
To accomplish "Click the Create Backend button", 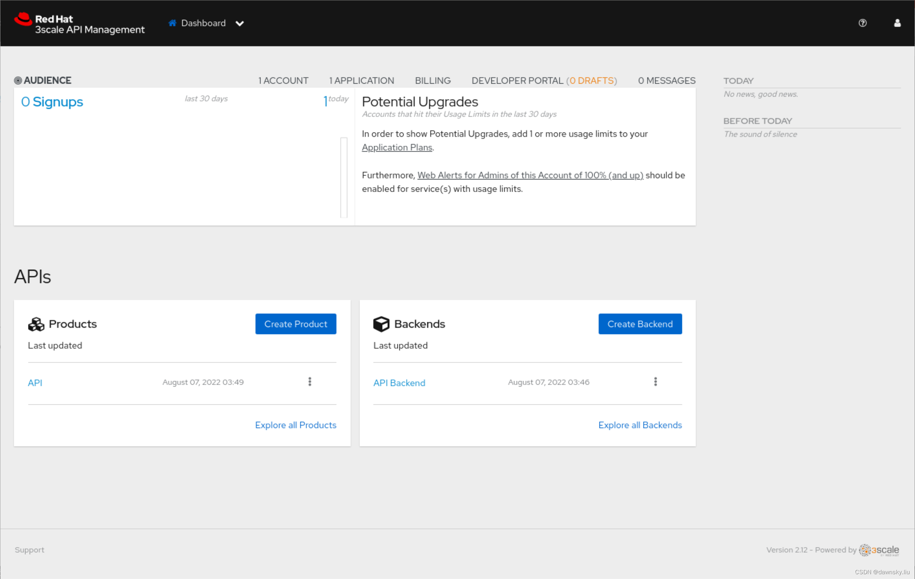I will pyautogui.click(x=640, y=324).
